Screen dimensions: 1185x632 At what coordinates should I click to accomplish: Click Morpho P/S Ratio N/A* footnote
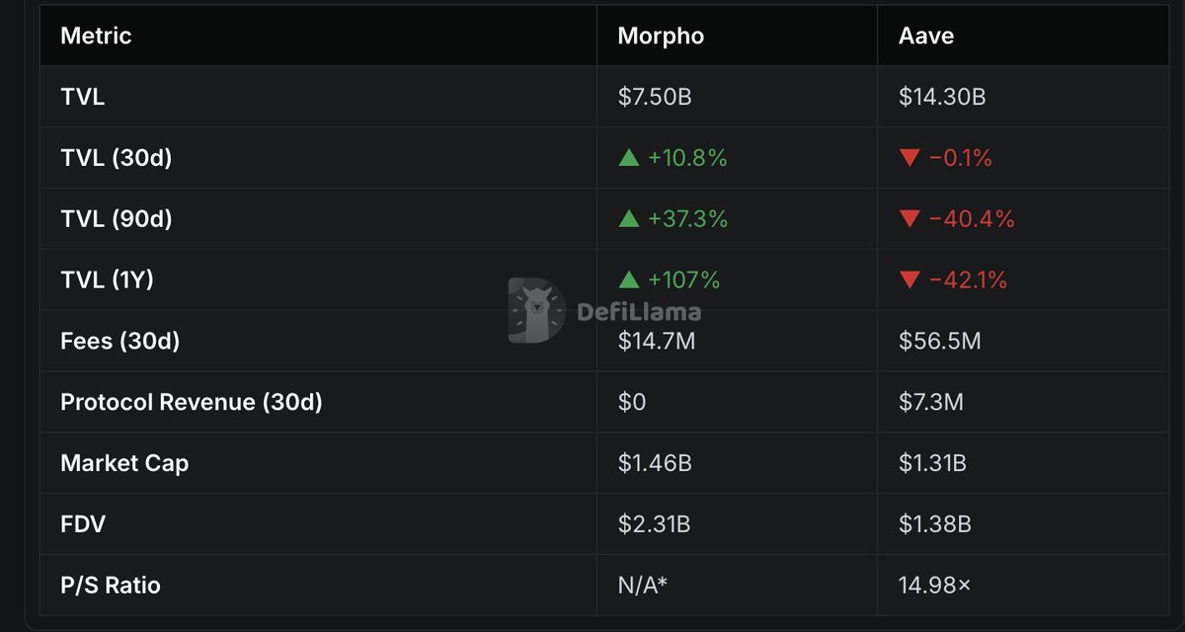[643, 586]
